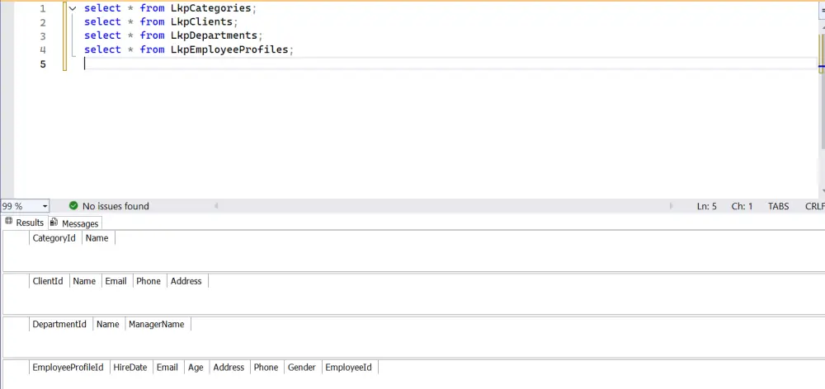
Task: Click the horizontal scrollbar right arrow
Action: (x=671, y=206)
